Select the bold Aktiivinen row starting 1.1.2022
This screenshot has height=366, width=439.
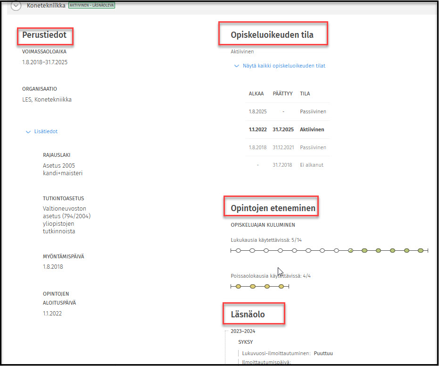(287, 129)
